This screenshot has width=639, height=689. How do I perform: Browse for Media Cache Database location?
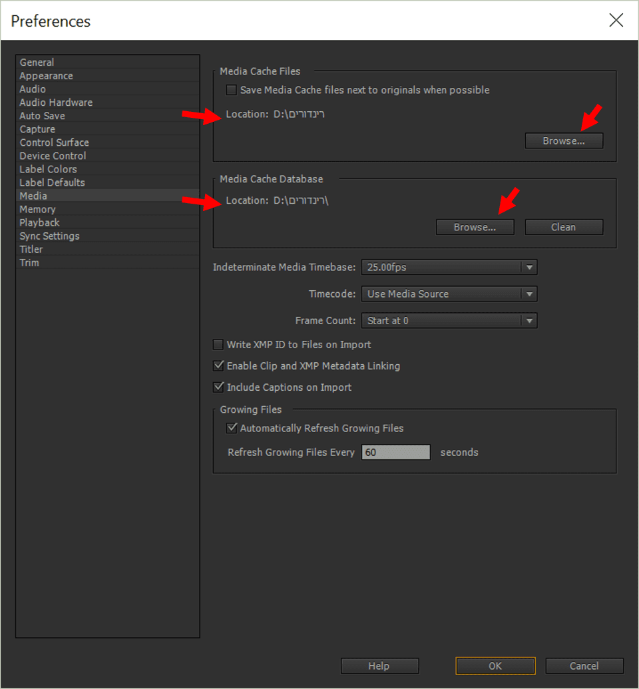(475, 227)
